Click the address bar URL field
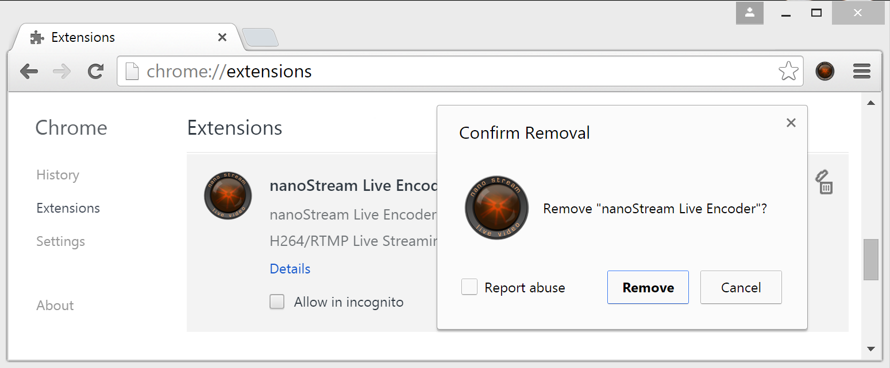The height and width of the screenshot is (368, 890). pos(448,72)
